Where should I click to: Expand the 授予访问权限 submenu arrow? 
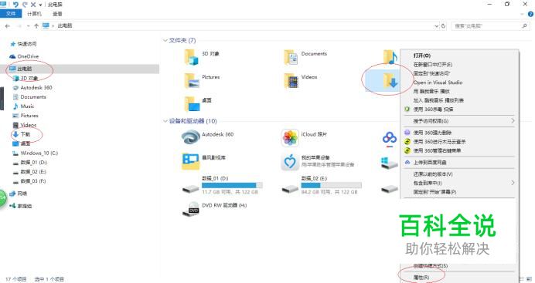513,121
